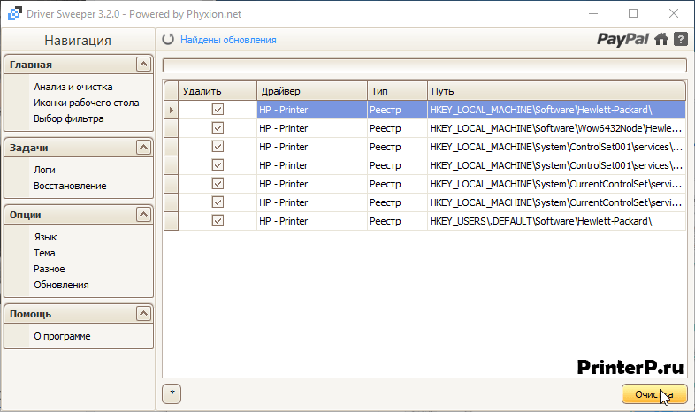Select path HKEY_USERS\.DEFAULT\Software\Hewlett-Packard\ cell
This screenshot has width=695, height=412.
(557, 221)
